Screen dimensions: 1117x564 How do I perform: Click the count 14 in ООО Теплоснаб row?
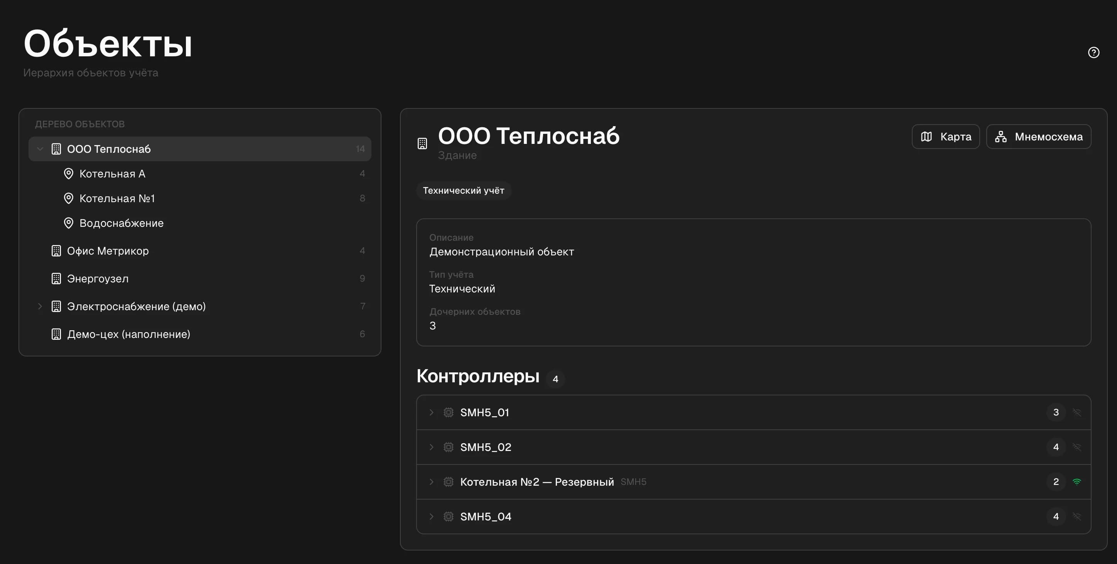pyautogui.click(x=360, y=149)
